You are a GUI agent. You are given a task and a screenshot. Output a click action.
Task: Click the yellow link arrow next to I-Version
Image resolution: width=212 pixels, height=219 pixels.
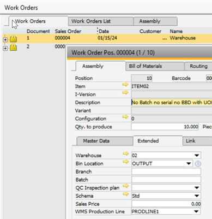pyautogui.click(x=125, y=92)
